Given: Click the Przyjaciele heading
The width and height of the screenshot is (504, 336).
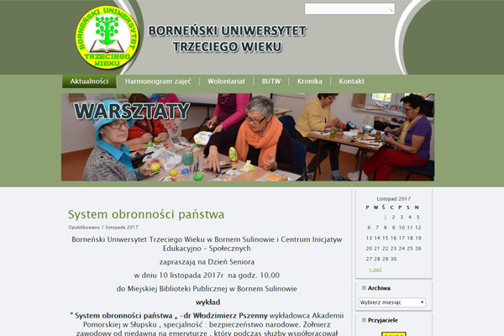Looking at the screenshot, I should point(383,320).
